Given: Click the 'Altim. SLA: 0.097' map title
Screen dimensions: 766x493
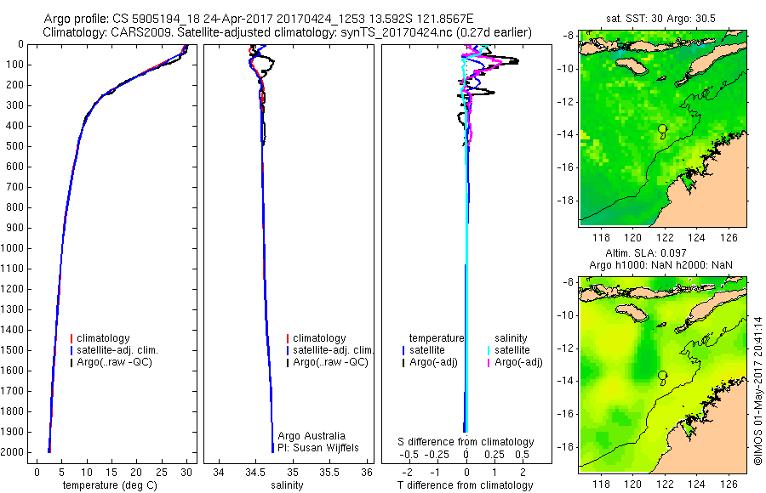Looking at the screenshot, I should (x=646, y=253).
